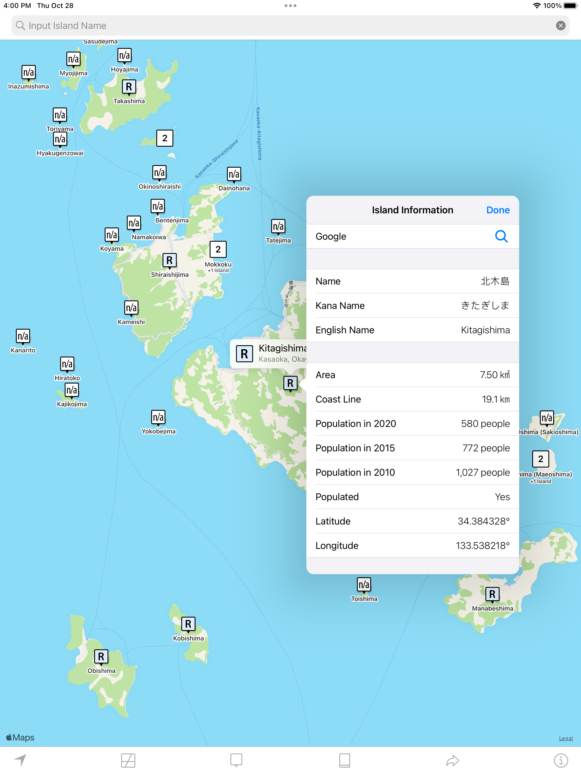
Task: Tap the Myojijima n/a marker
Action: pos(73,59)
